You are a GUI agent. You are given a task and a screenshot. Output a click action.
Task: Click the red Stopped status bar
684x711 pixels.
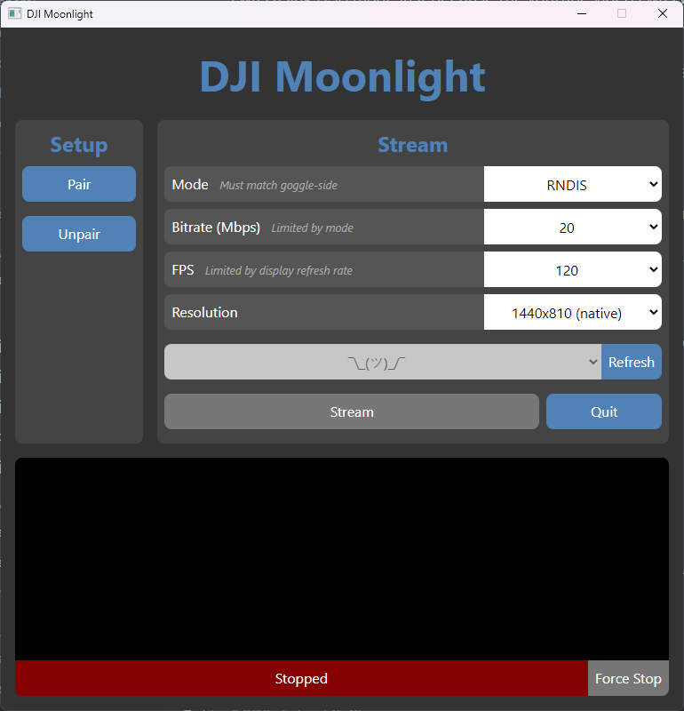coord(301,678)
